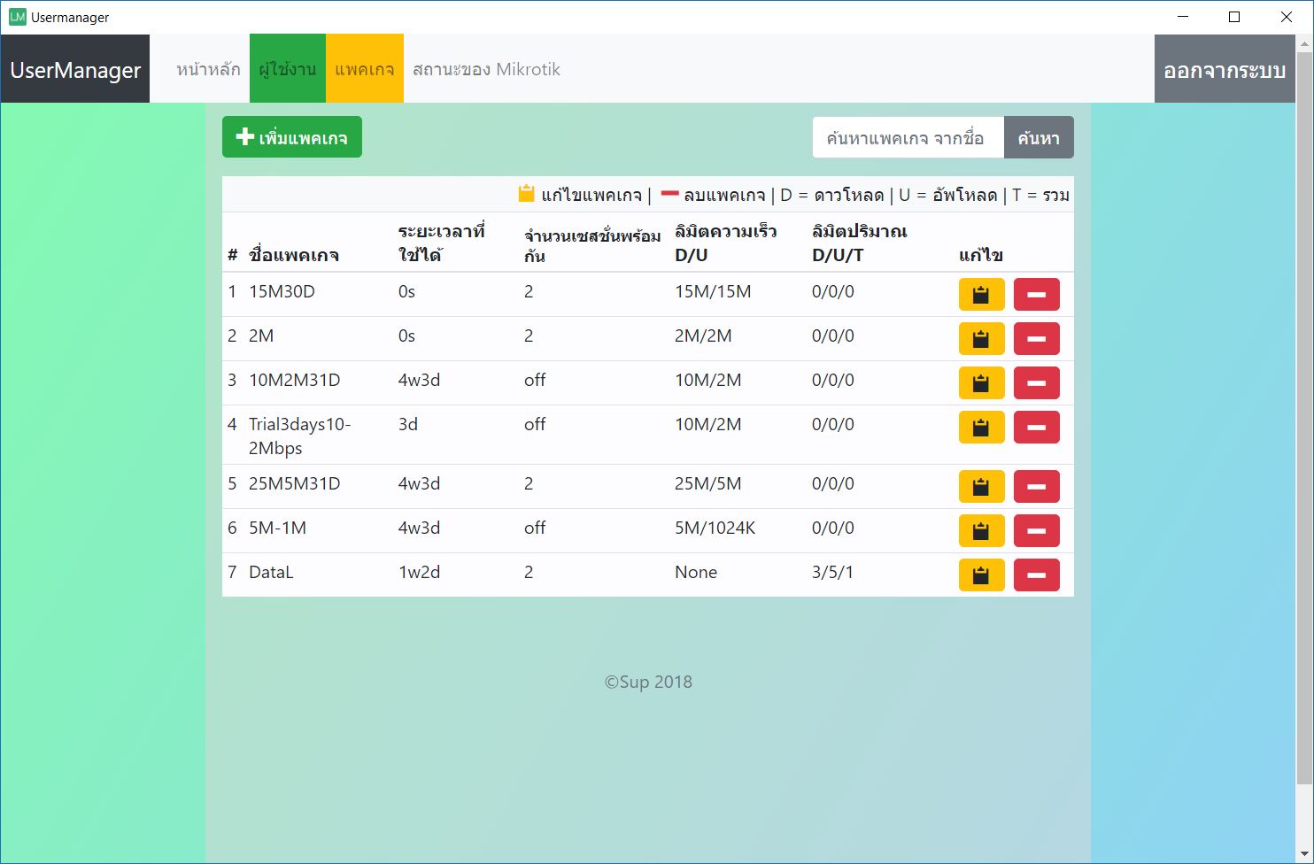Click the เพิ่มแพคเกจ add package button
Viewport: 1314px width, 864px height.
291,137
